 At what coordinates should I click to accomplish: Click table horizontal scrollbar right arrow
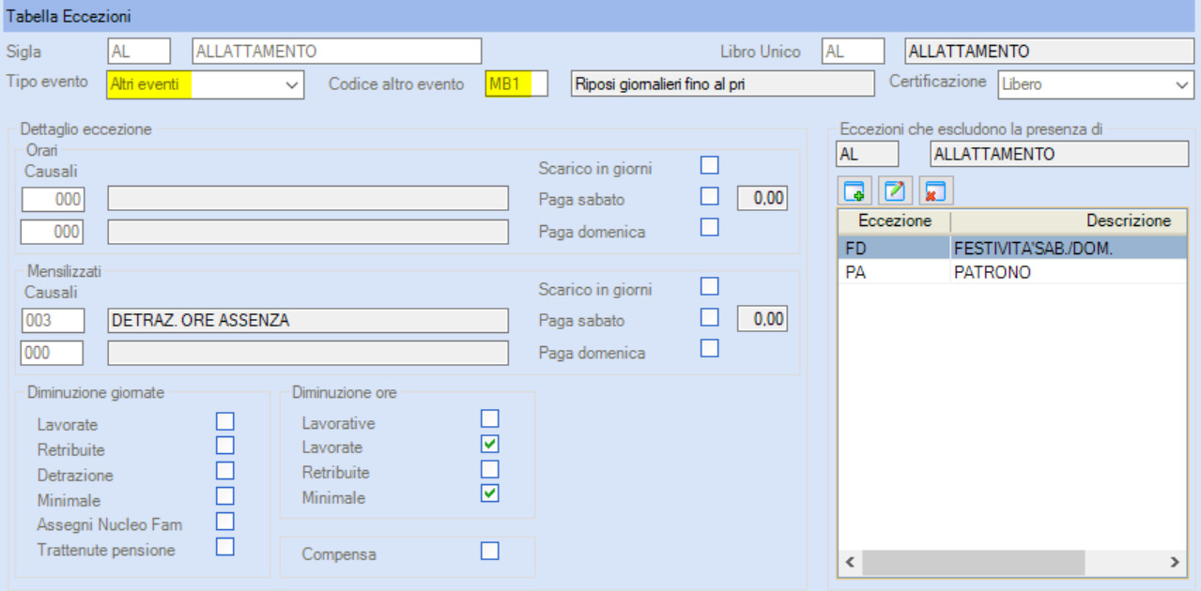(x=1175, y=563)
